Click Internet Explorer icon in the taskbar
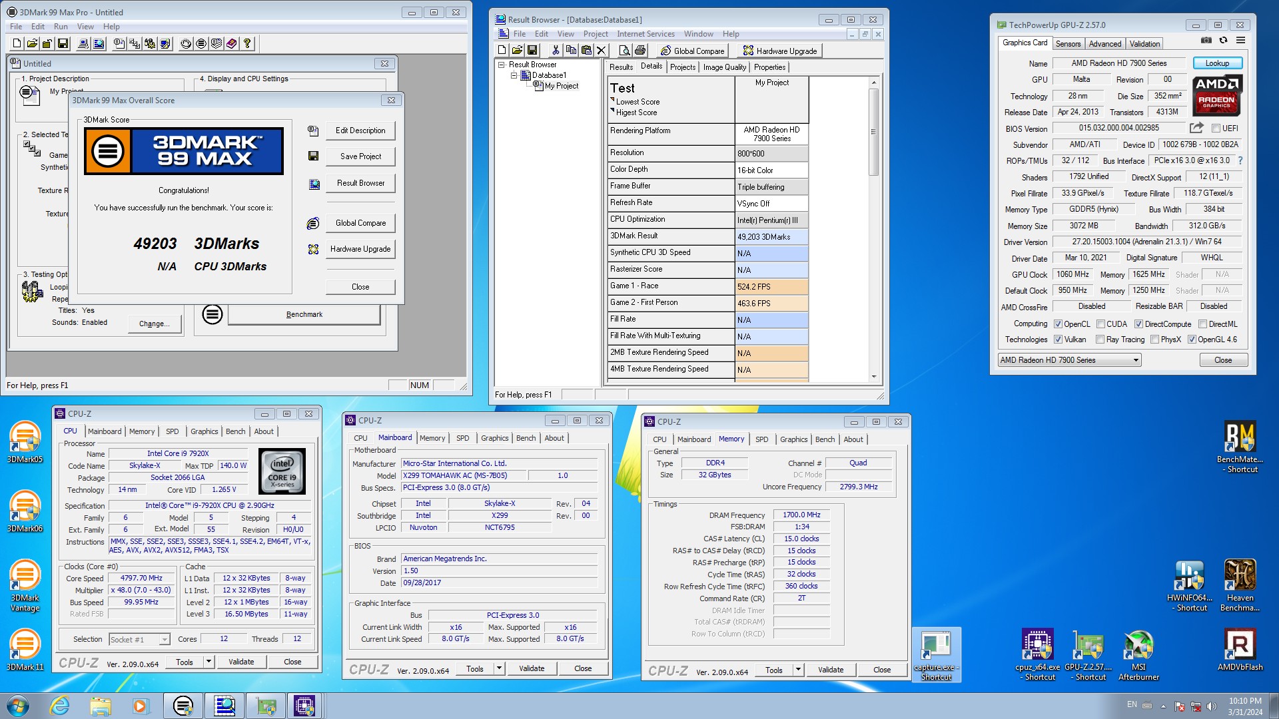 pos(60,706)
